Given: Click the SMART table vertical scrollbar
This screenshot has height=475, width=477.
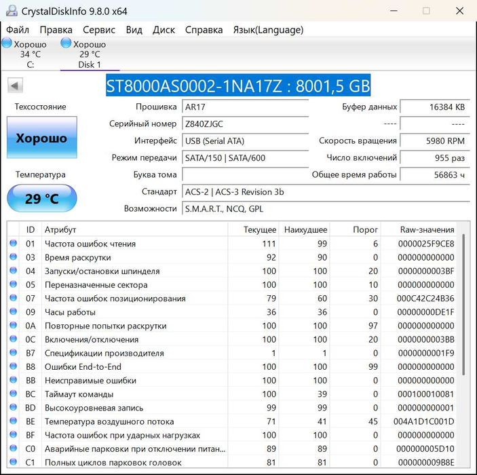Looking at the screenshot, I should [x=463, y=304].
